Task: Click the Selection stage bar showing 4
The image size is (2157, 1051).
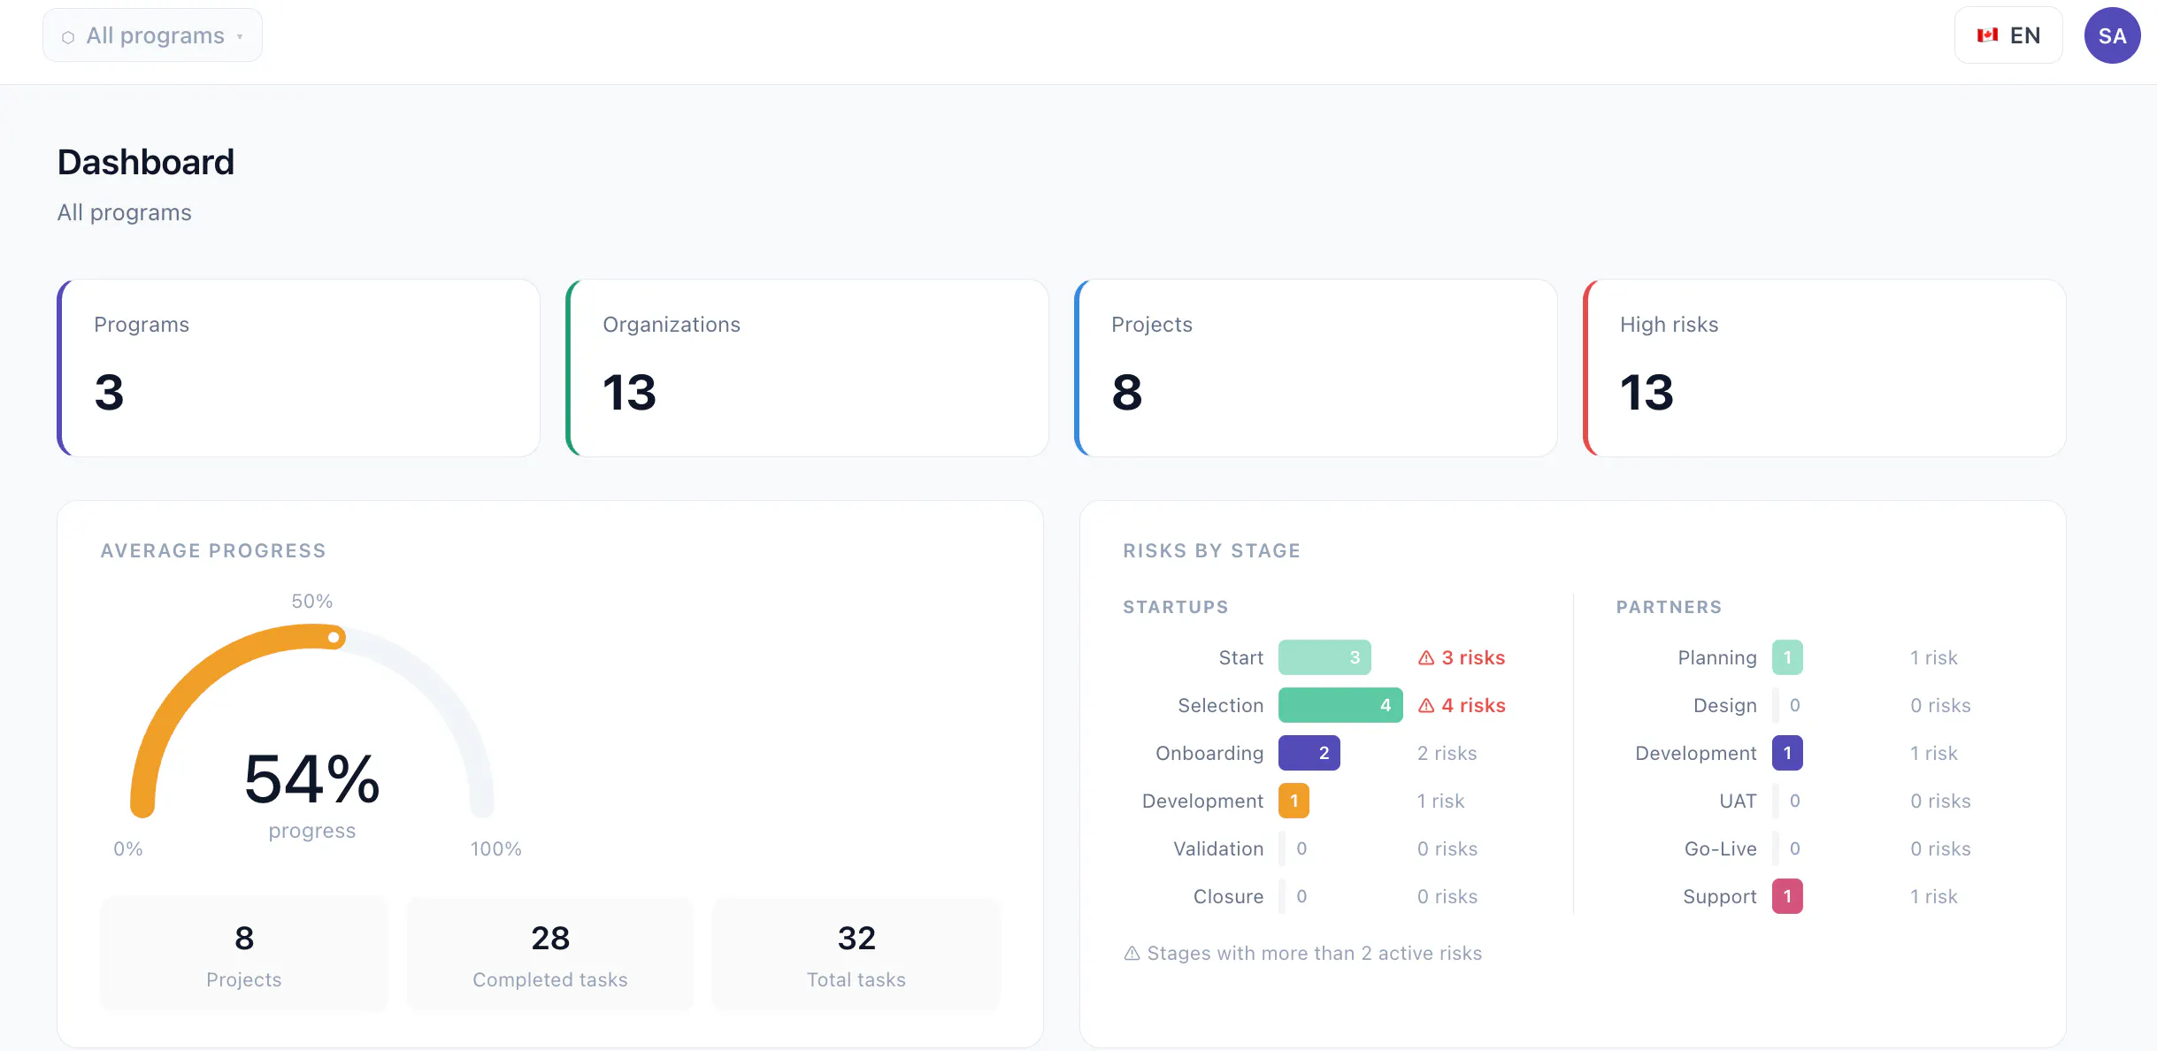Action: click(x=1340, y=705)
